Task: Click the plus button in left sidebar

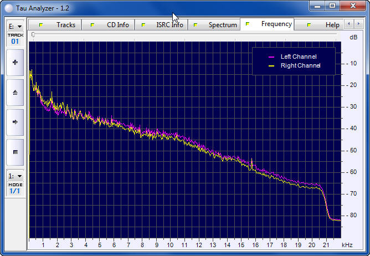Action: tap(15, 63)
